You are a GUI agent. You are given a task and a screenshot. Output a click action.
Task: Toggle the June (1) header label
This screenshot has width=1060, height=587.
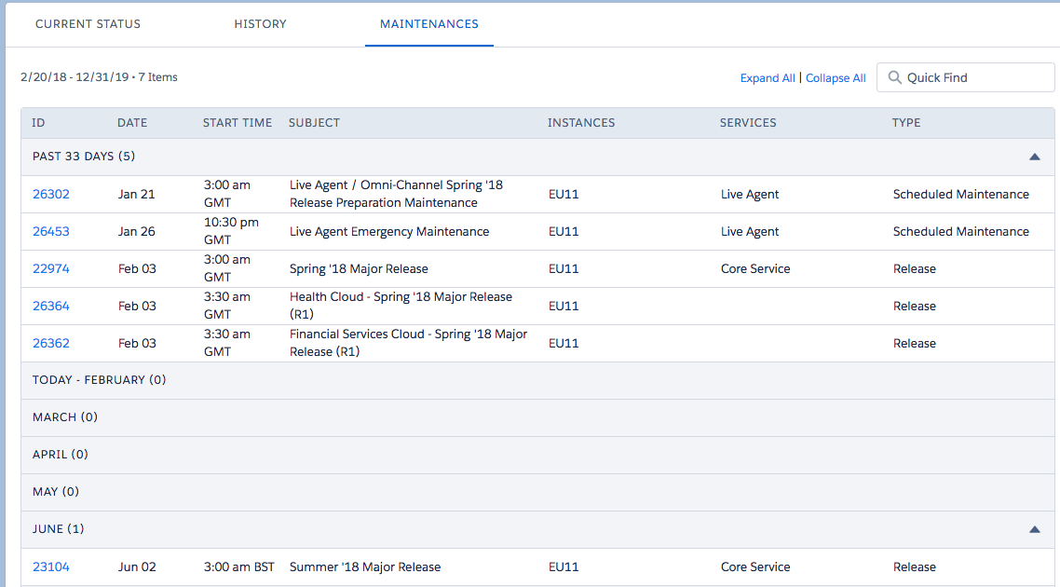[58, 529]
